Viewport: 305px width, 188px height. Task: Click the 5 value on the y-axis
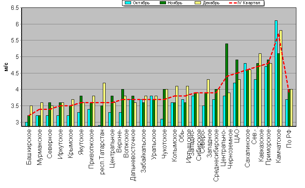coord(17,57)
